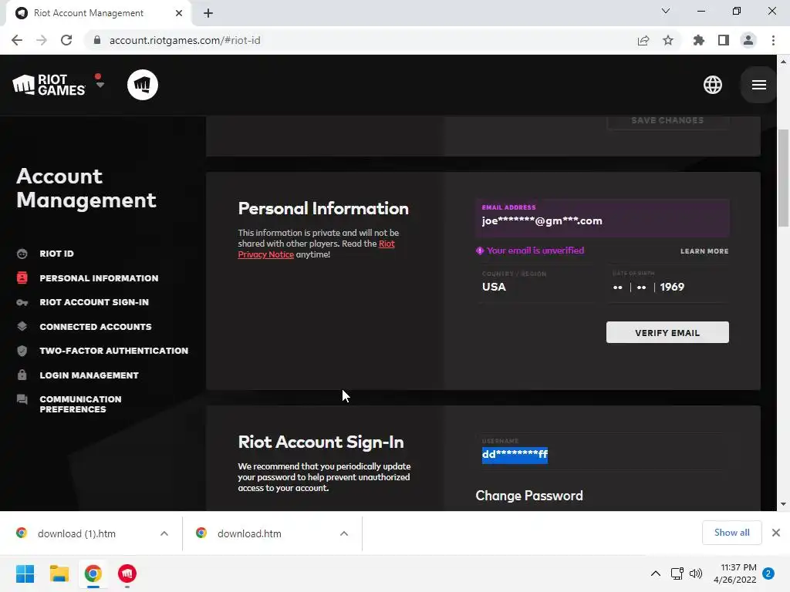The height and width of the screenshot is (592, 790).
Task: Open File Explorer from the taskbar
Action: point(59,573)
